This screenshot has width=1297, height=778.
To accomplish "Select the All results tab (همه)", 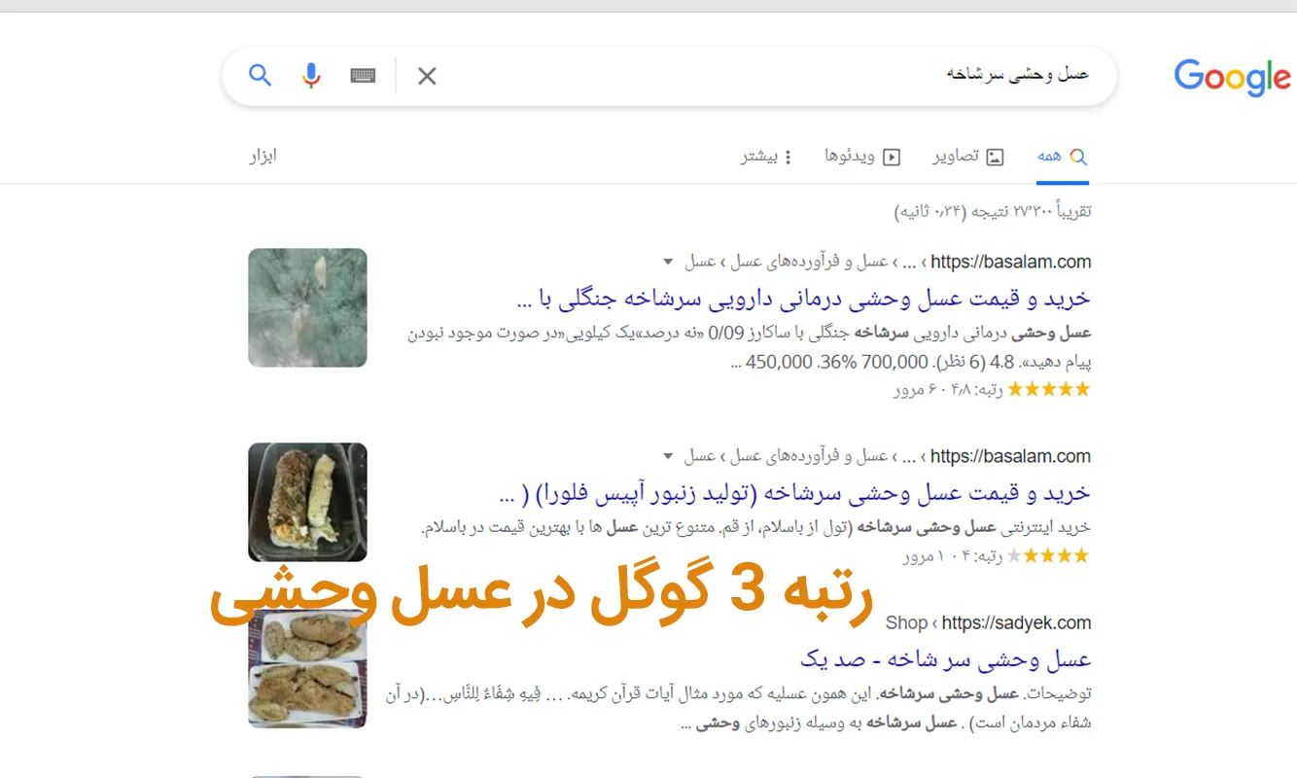I will pos(1062,157).
